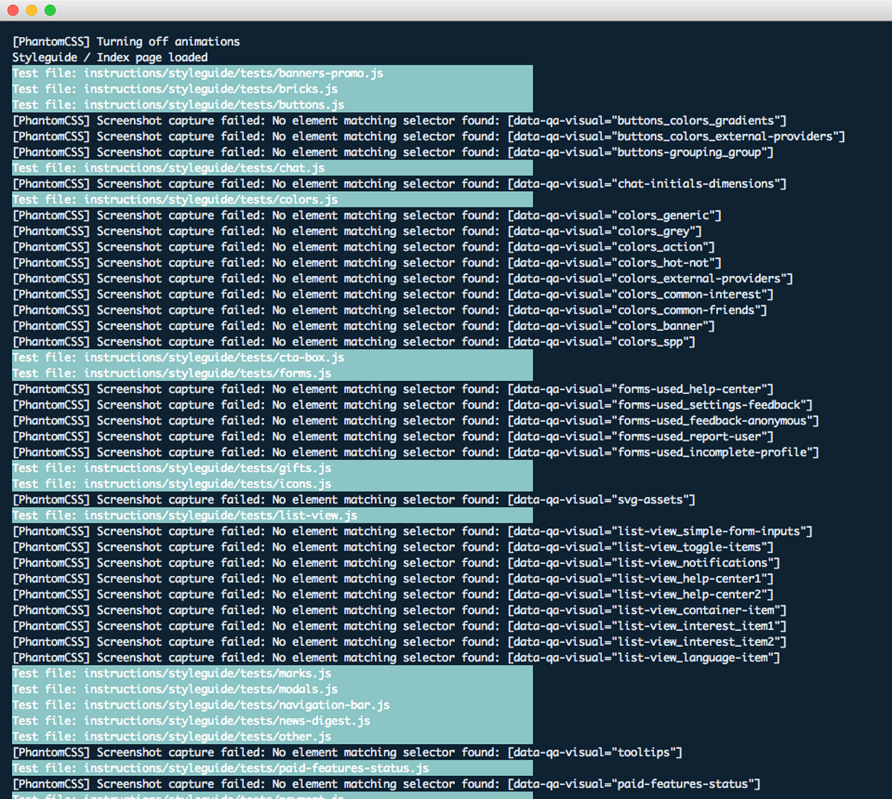This screenshot has height=799, width=892.
Task: Click the 'Turning off animations' log line
Action: click(x=126, y=42)
